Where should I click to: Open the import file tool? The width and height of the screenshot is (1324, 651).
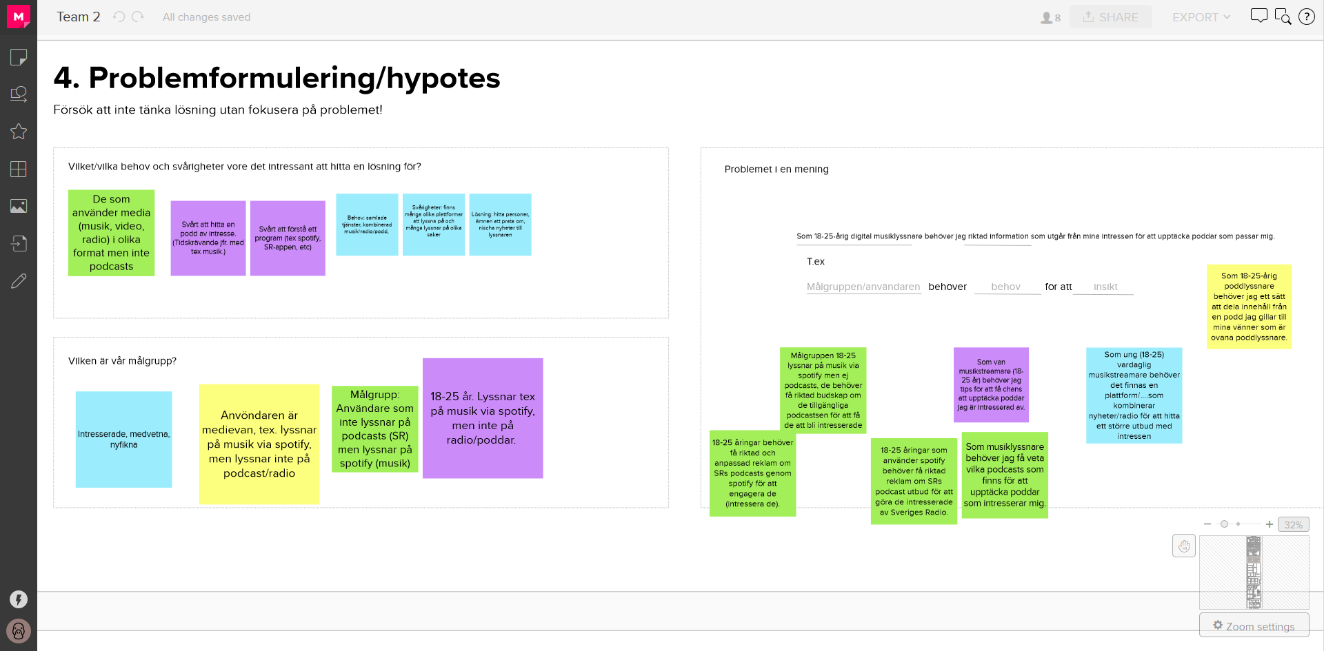pos(19,243)
